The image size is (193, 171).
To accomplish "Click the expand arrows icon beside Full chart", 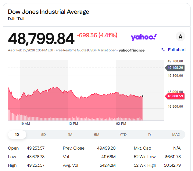I will pyautogui.click(x=163, y=50).
